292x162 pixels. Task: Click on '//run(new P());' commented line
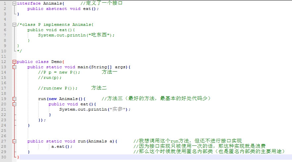[x=58, y=88]
